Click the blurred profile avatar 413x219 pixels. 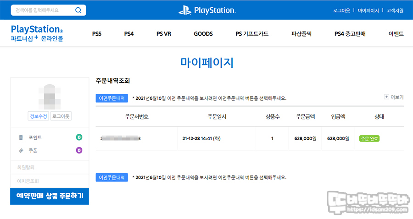coord(50,97)
